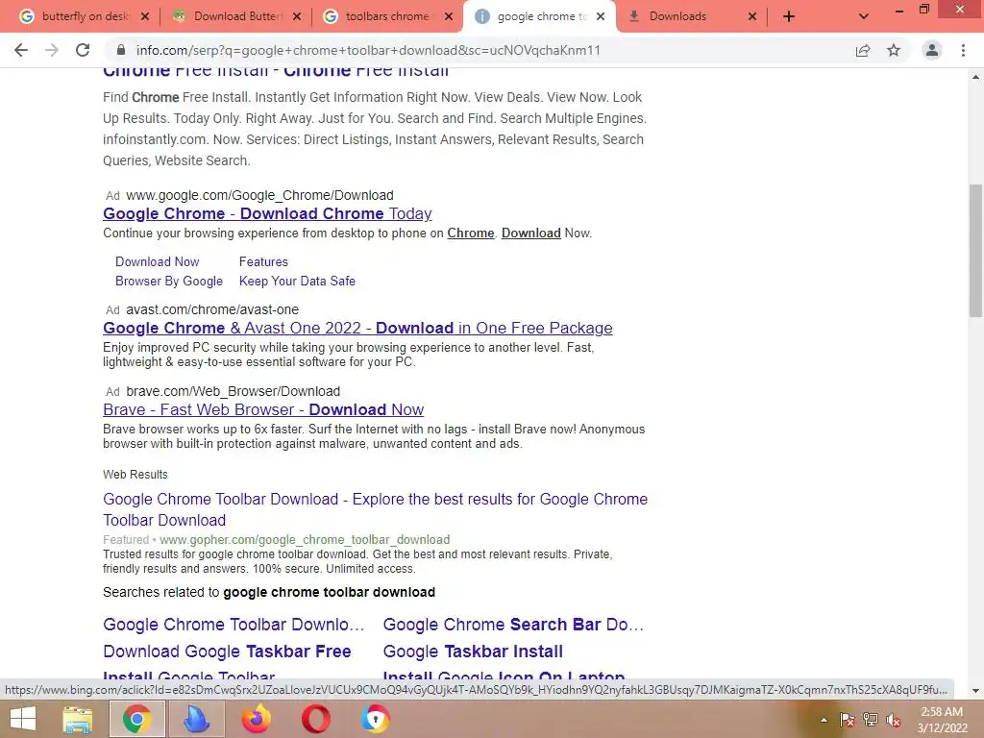984x738 pixels.
Task: Click the blue butterfly app taskbar icon
Action: coord(196,719)
